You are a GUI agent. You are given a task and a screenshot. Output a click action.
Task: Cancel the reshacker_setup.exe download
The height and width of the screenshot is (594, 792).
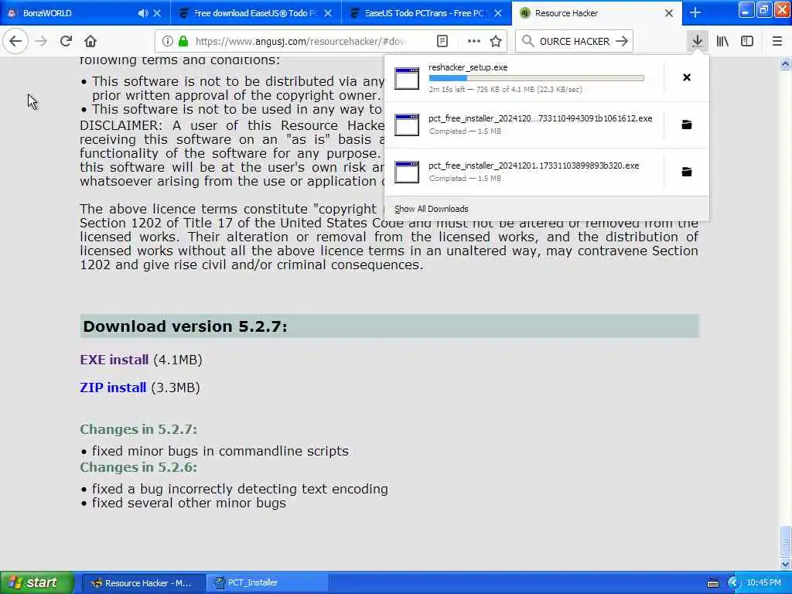[x=687, y=77]
